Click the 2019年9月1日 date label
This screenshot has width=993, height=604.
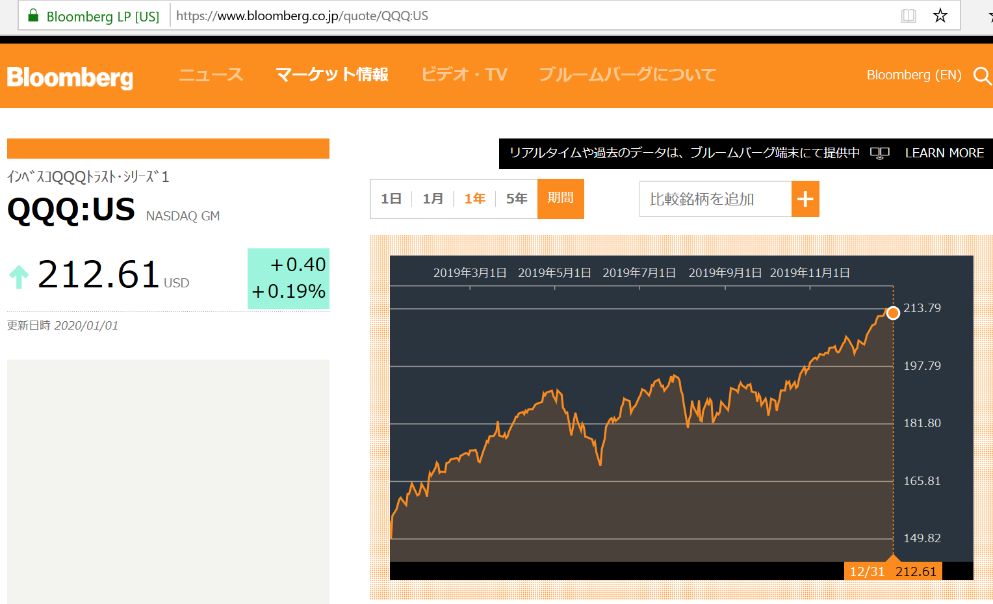[x=725, y=273]
